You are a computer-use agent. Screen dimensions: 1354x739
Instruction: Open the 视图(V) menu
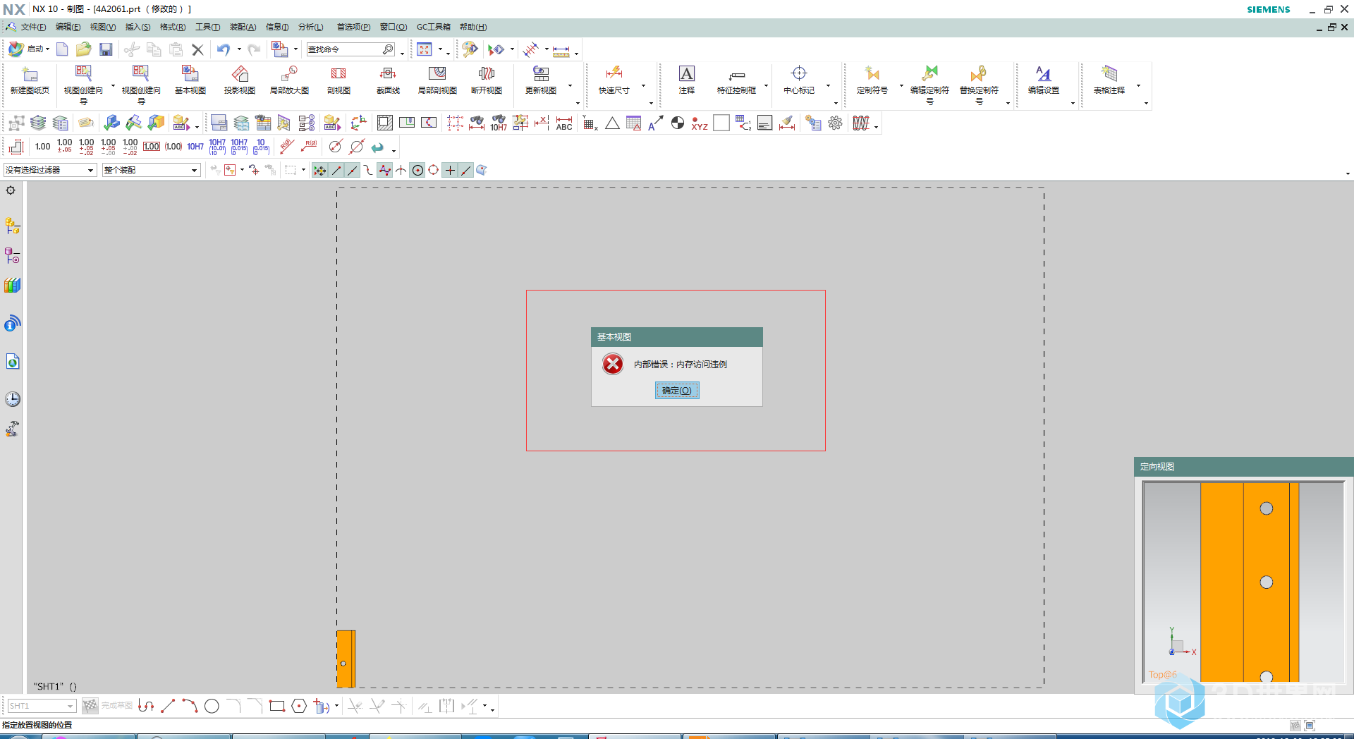click(102, 27)
